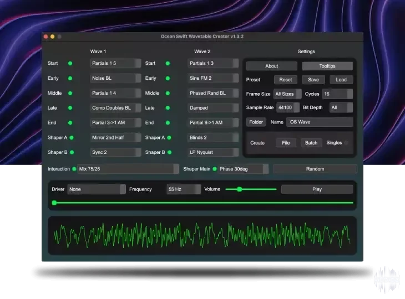Open the Phased Rand BL dropdown

(213, 94)
